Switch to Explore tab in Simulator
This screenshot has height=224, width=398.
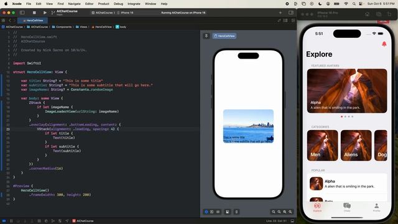317,207
